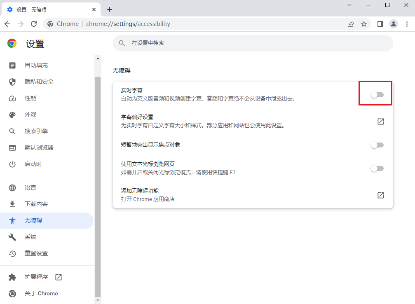Open 扩展程序 link in sidebar
This screenshot has height=304, width=415.
coord(47,277)
